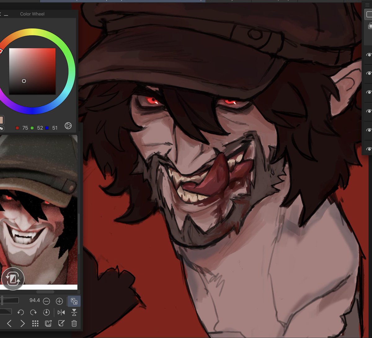Viewport: 372px width, 338px height.
Task: Toggle fit-to-panel in Sub View
Action: coord(74,301)
